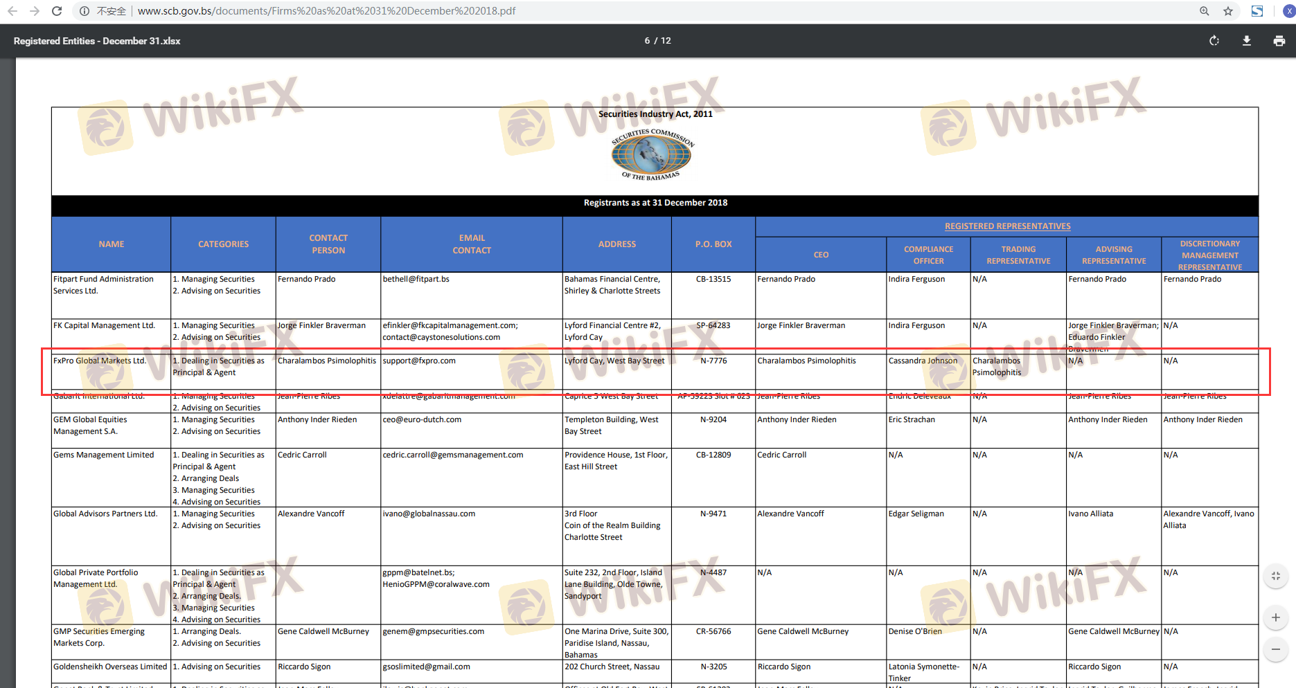Open the browser zoom magnifier icon
This screenshot has height=688, width=1296.
pos(1205,11)
